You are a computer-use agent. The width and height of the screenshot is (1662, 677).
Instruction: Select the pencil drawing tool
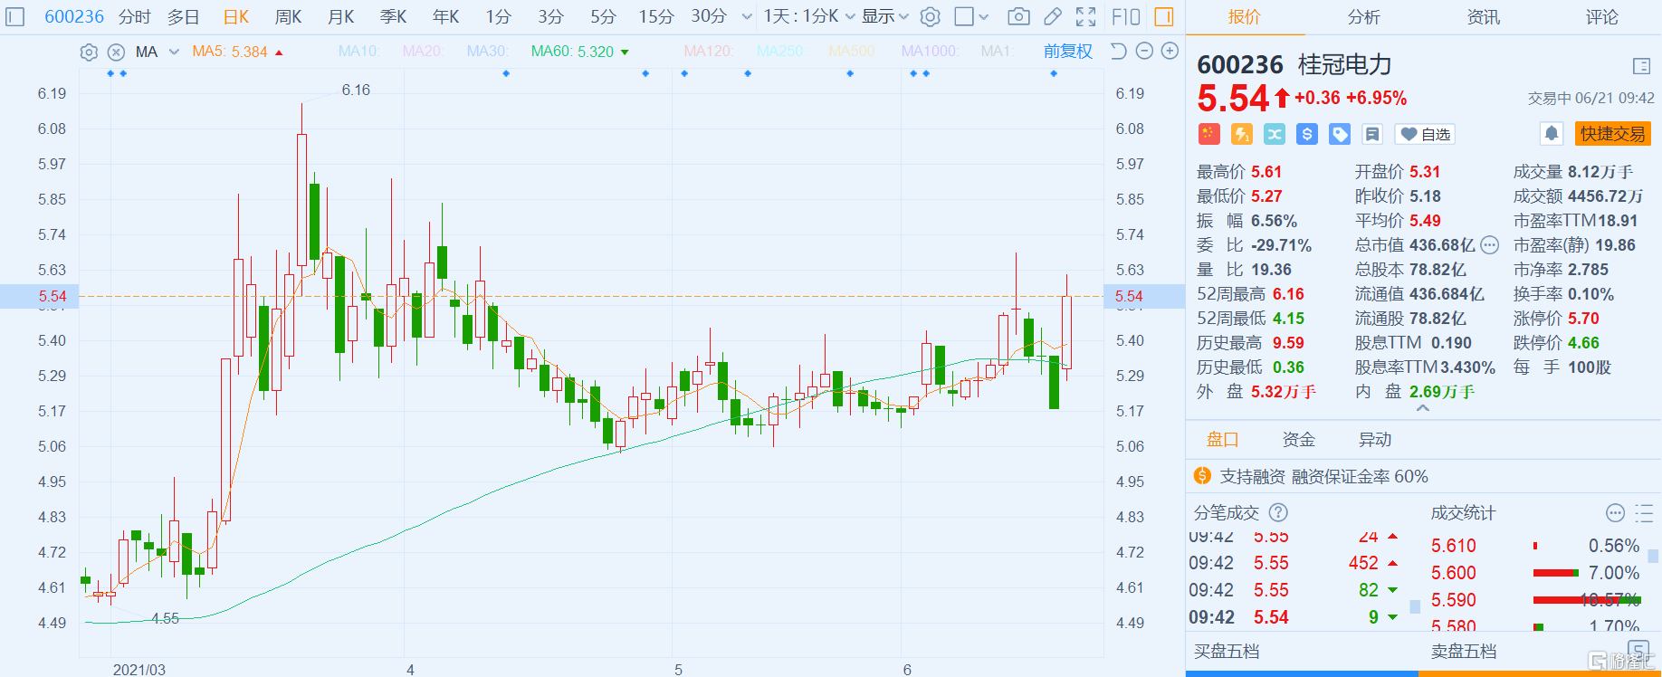click(1052, 16)
